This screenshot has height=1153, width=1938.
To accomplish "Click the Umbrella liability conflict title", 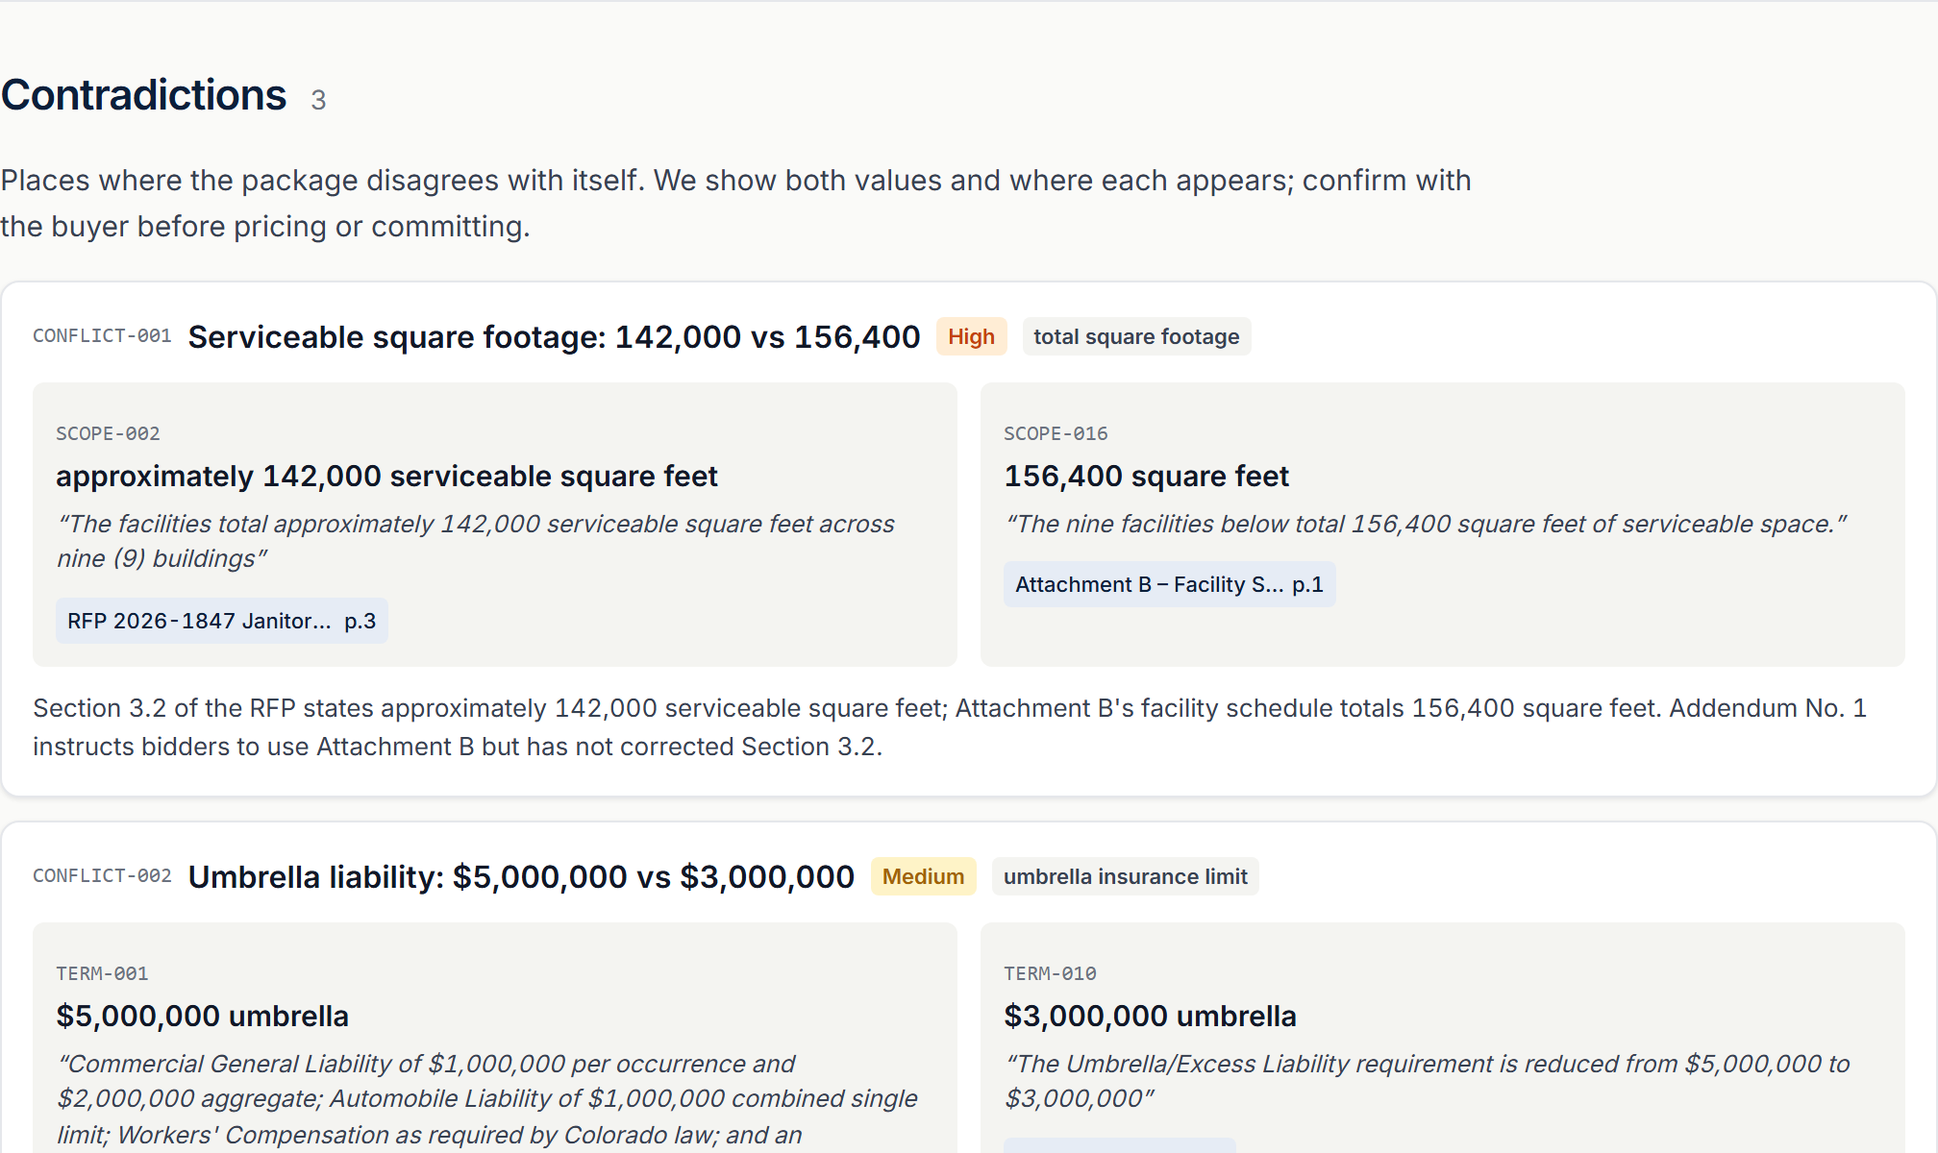I will [521, 877].
